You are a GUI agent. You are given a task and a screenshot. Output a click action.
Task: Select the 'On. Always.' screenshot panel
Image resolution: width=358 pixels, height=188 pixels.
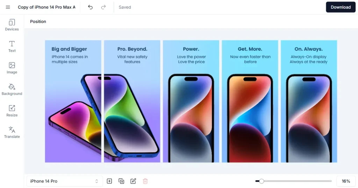pyautogui.click(x=309, y=101)
